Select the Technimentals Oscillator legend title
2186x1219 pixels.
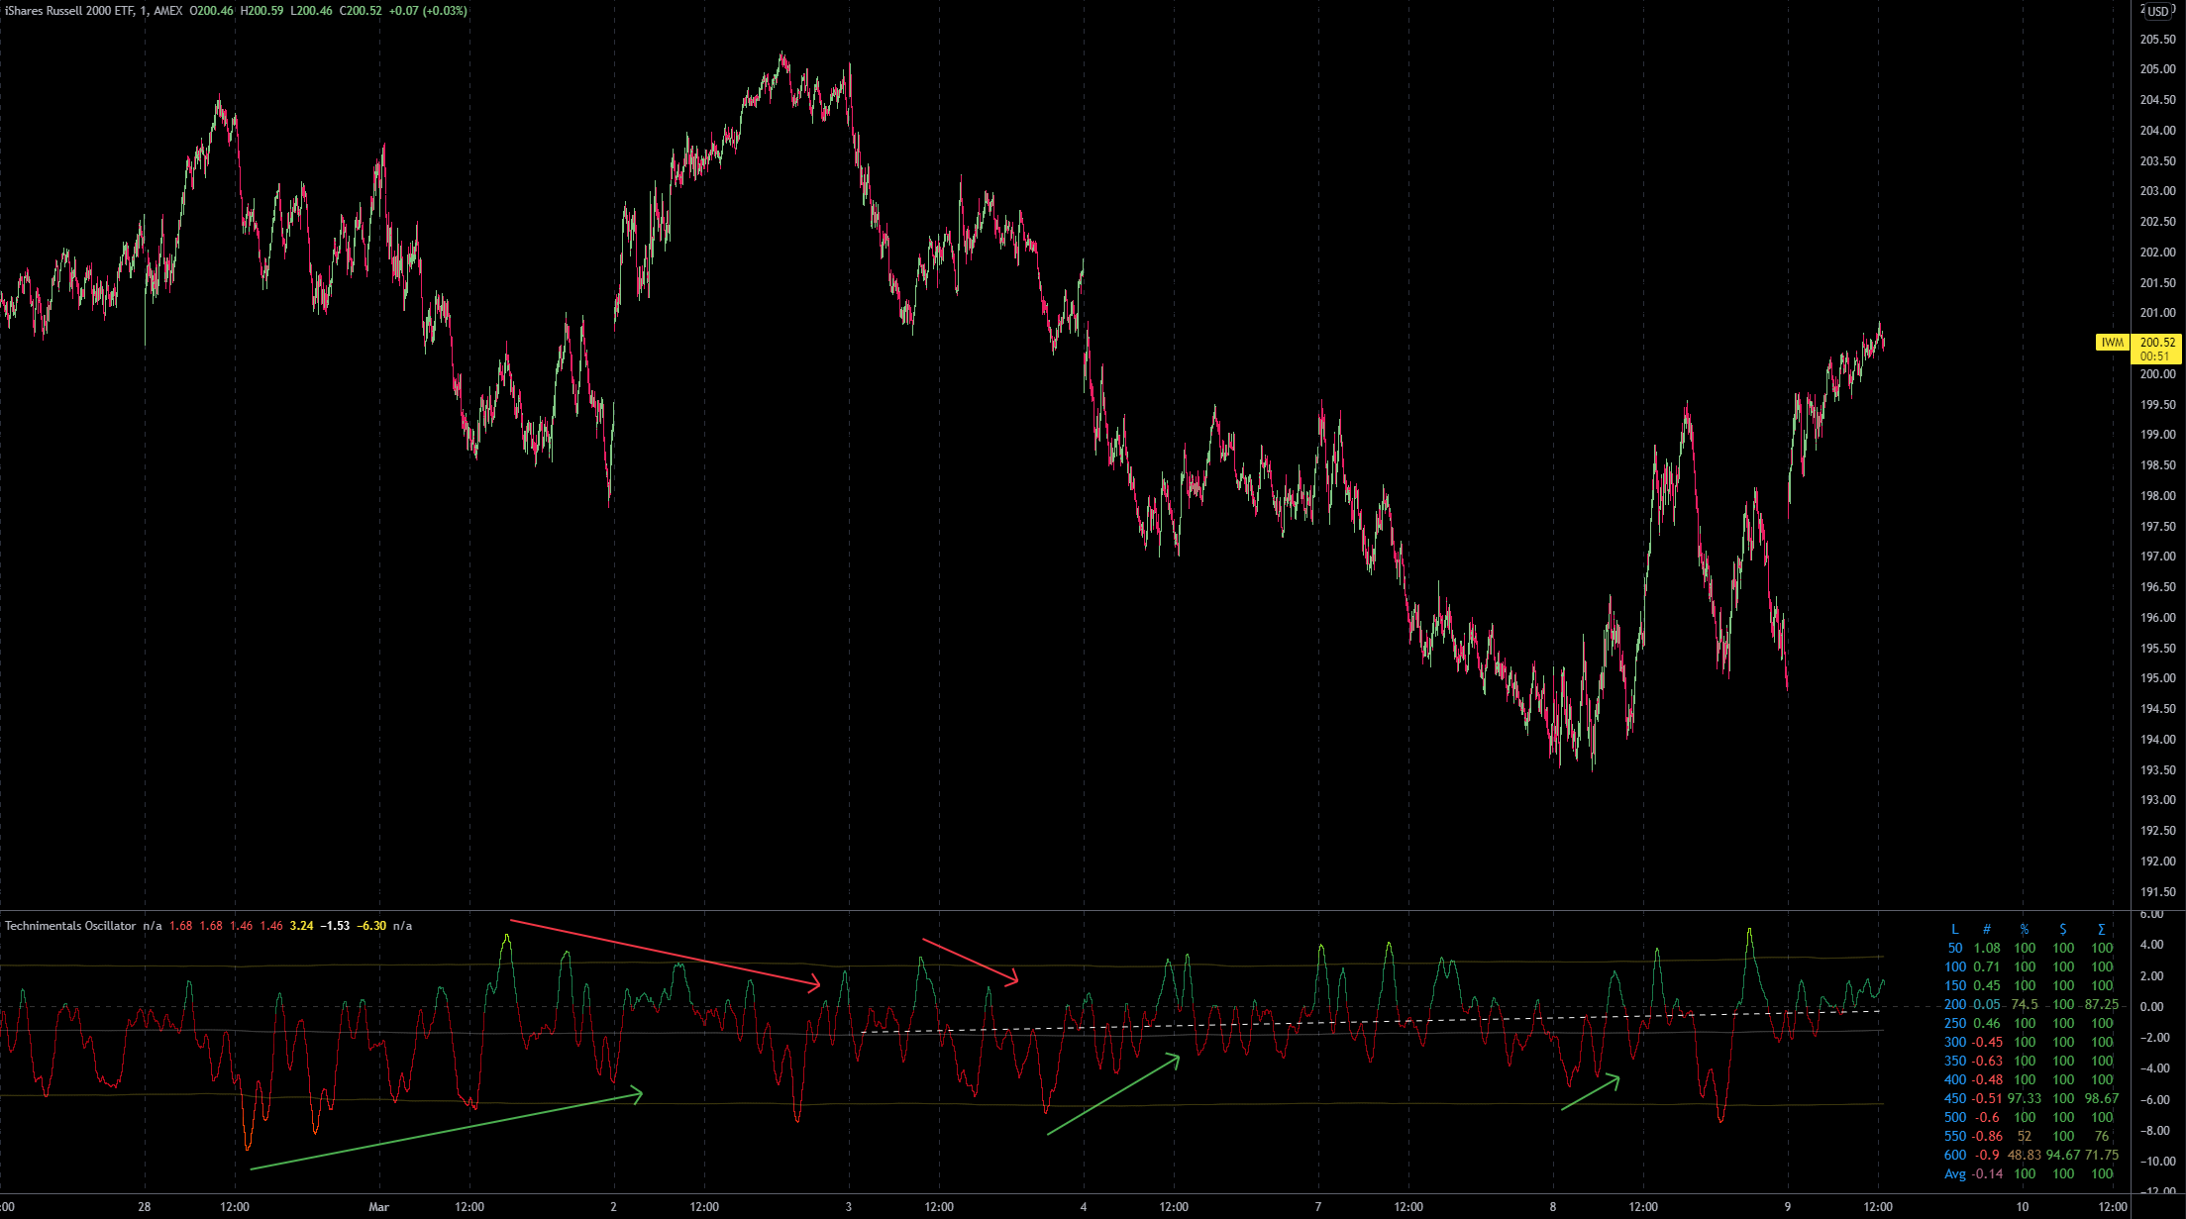[70, 926]
